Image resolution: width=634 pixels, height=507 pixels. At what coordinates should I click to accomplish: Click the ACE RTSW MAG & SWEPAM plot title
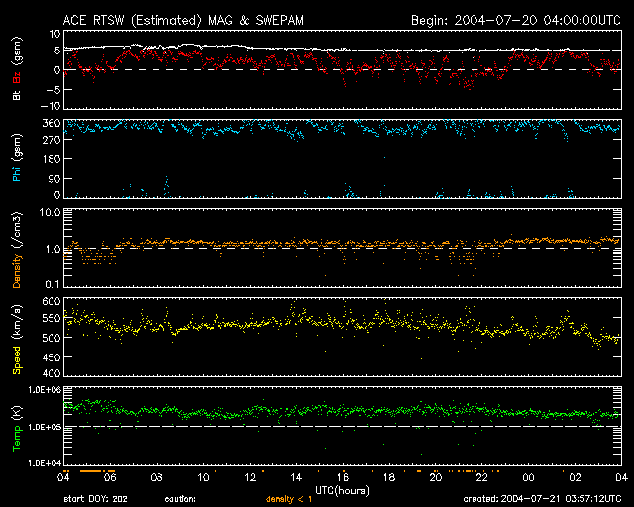[185, 20]
